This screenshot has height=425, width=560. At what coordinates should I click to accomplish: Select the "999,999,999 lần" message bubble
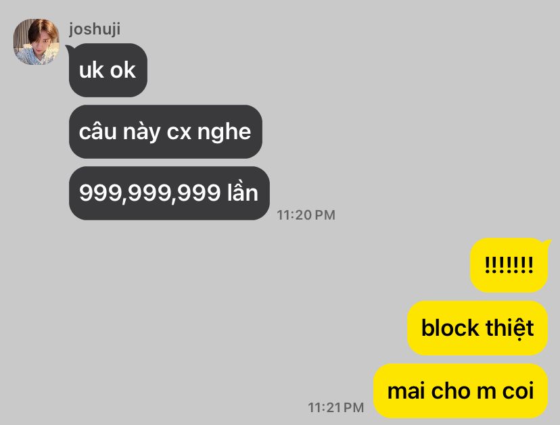pos(169,193)
